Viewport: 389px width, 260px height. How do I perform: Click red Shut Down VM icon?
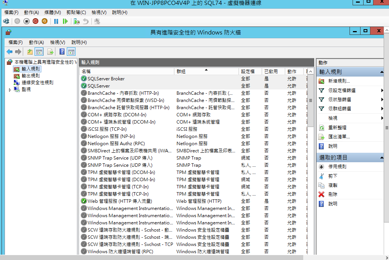coord(35,21)
